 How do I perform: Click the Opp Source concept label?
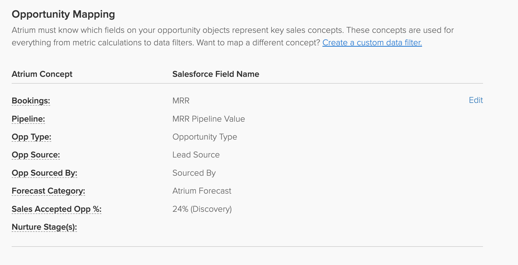[36, 155]
